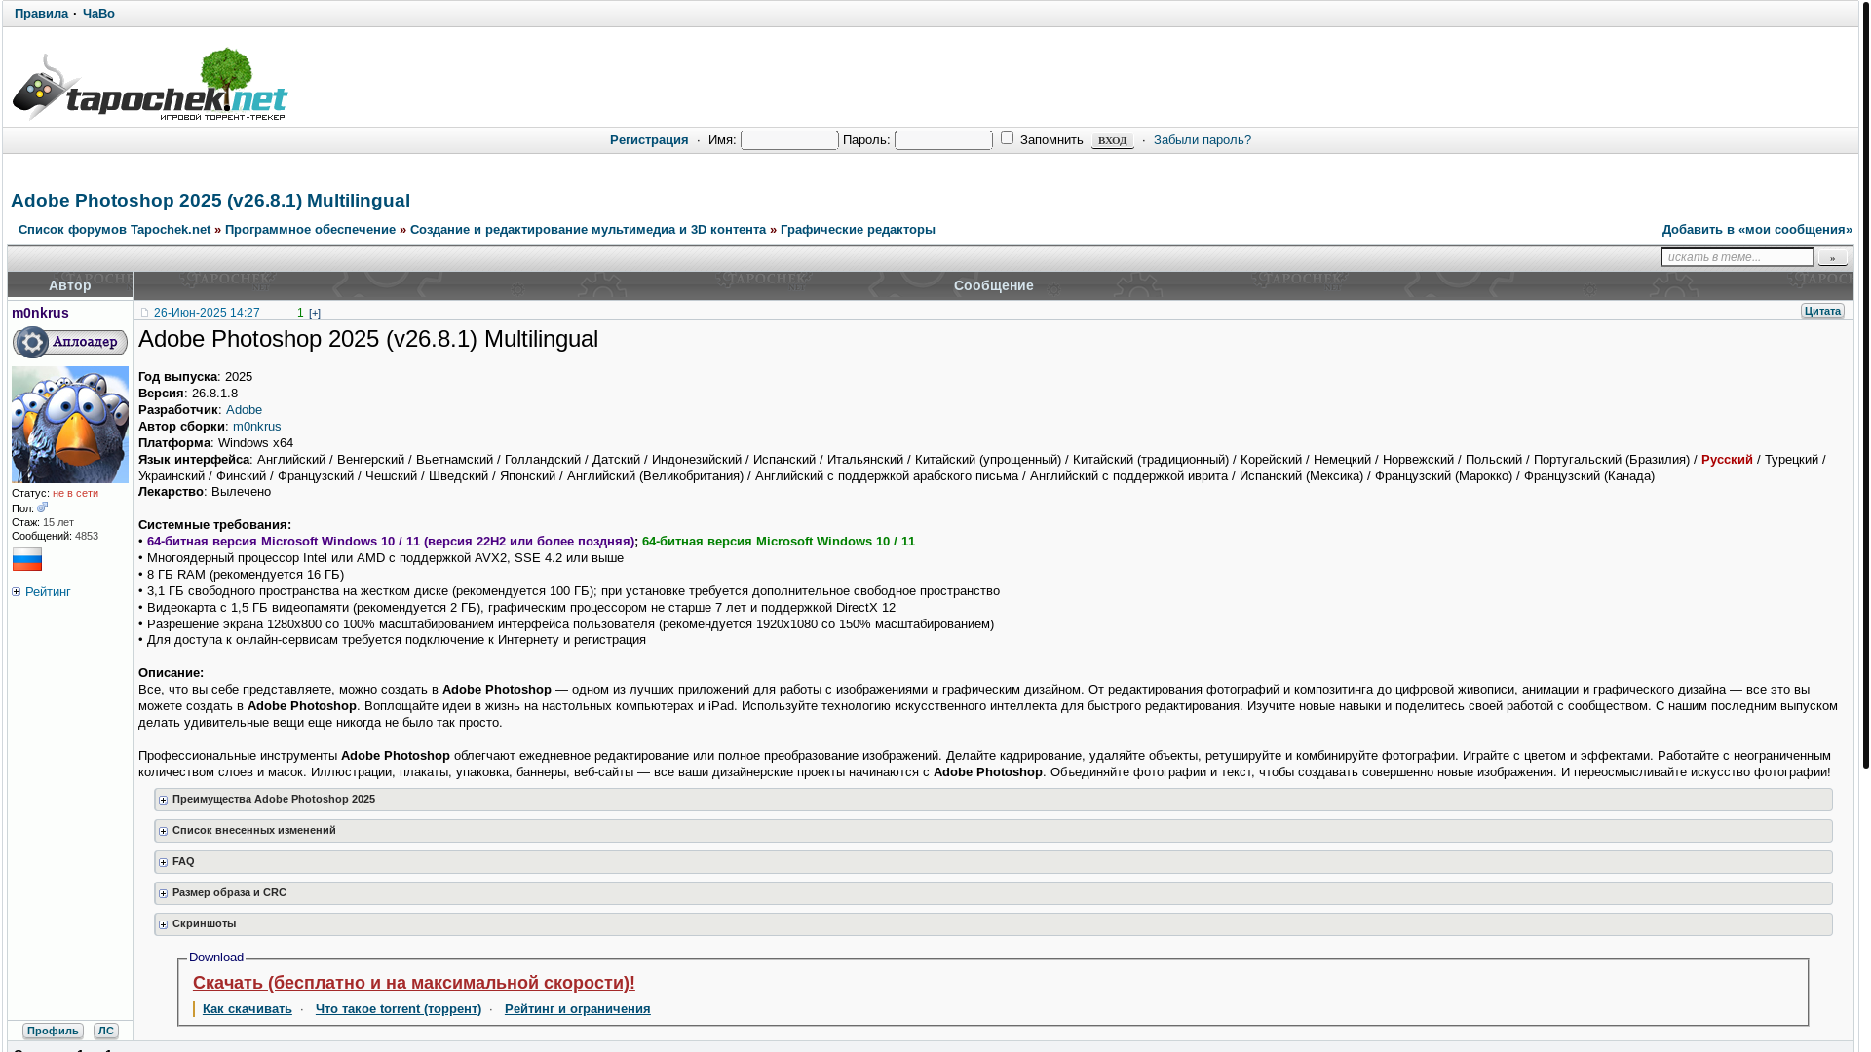Open Что такое torrent (торрент) link
Viewport: 1871px width, 1052px height.
pos(399,1009)
